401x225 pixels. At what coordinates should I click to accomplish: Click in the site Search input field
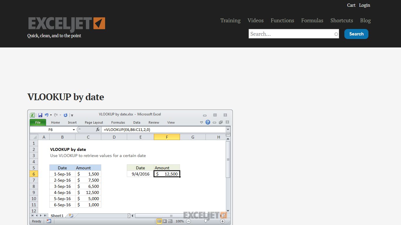(294, 34)
